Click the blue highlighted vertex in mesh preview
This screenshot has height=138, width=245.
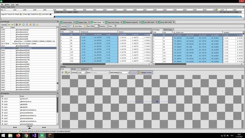(x=157, y=102)
